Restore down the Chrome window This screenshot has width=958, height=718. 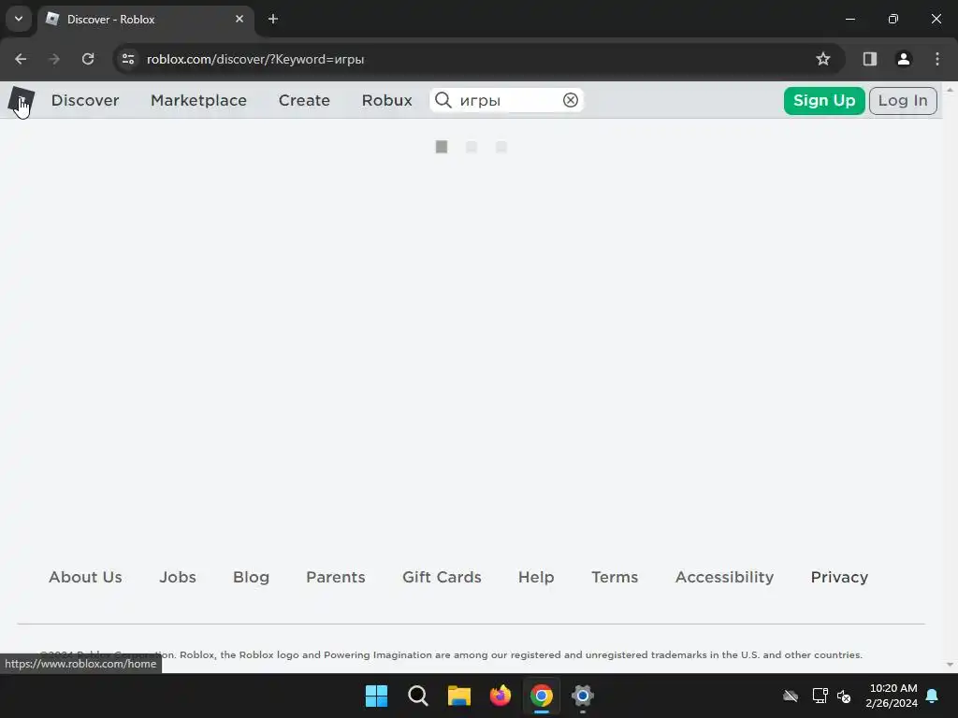click(893, 19)
